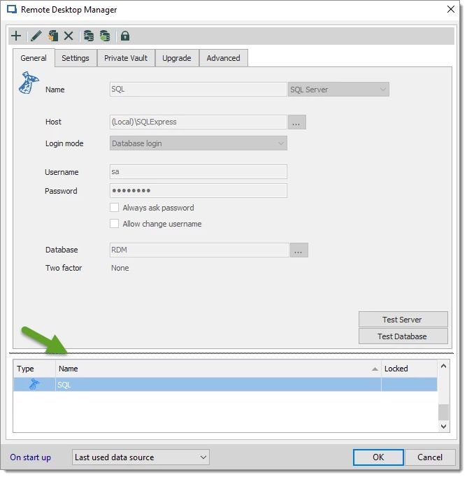Focus the Host field showing (Local)\SQLExpress
This screenshot has height=477, width=467.
coord(199,122)
